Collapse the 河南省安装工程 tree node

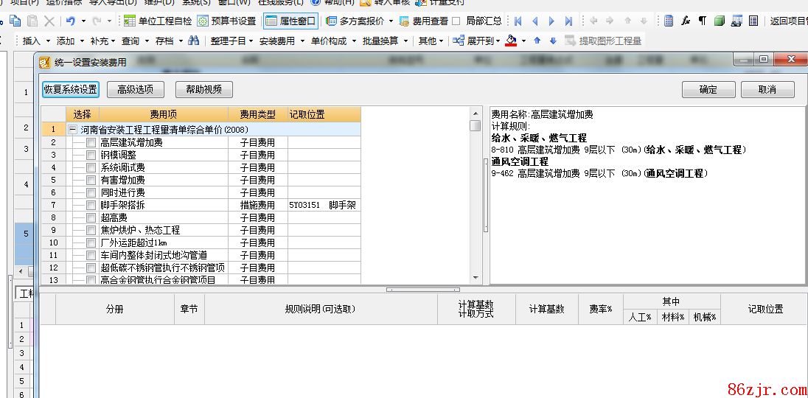click(73, 130)
